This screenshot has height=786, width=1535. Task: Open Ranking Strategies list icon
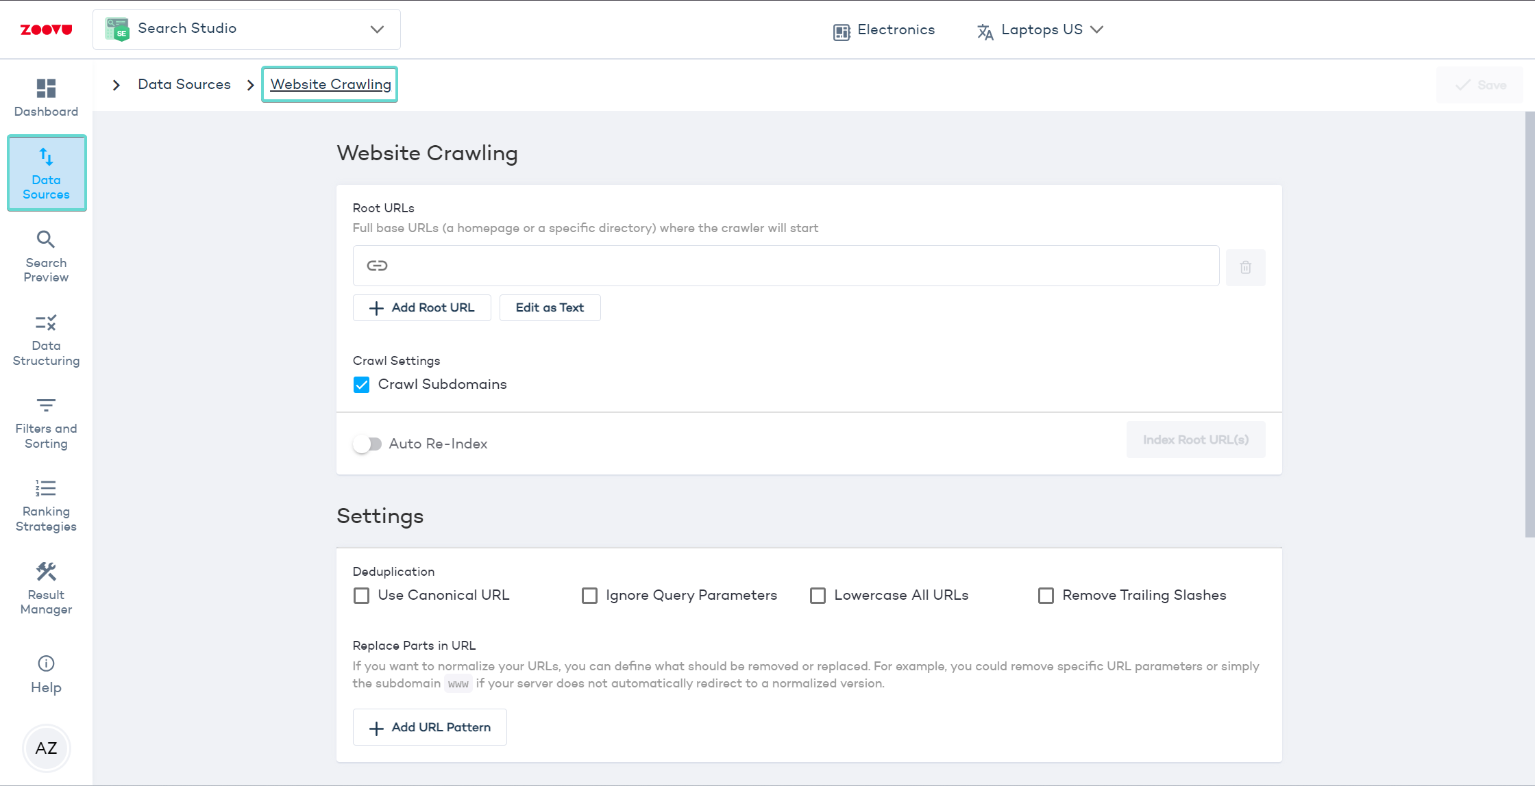[46, 488]
